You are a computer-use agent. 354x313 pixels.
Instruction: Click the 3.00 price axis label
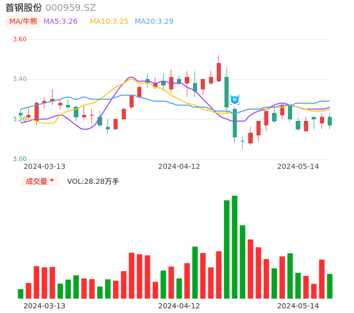point(20,159)
